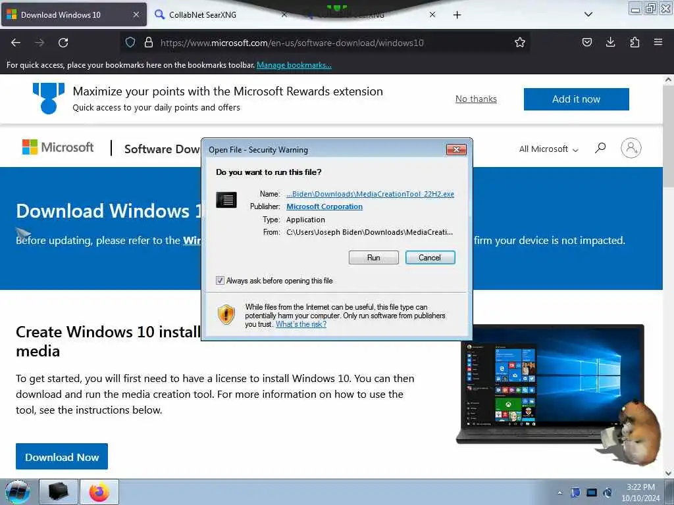Uncheck Always ask before opening this file

220,280
